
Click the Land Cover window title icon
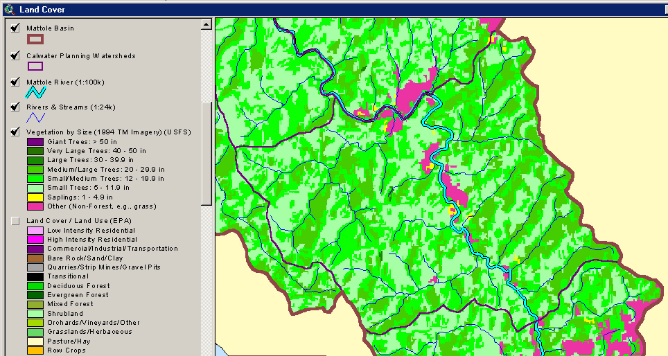click(10, 10)
